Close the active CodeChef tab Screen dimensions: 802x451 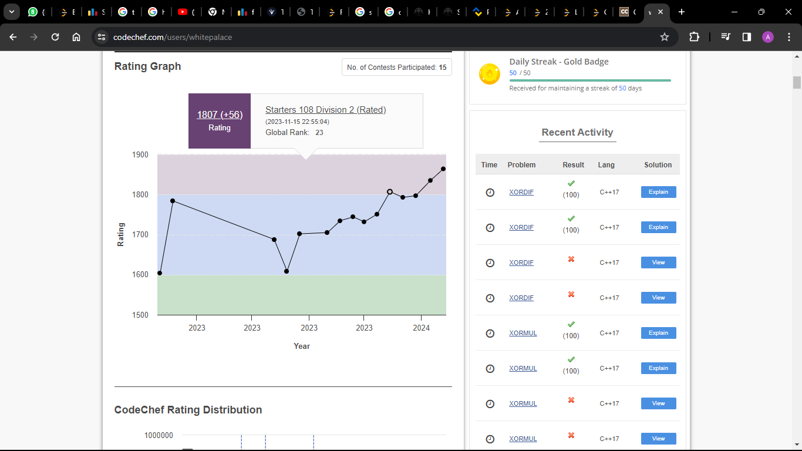coord(661,12)
